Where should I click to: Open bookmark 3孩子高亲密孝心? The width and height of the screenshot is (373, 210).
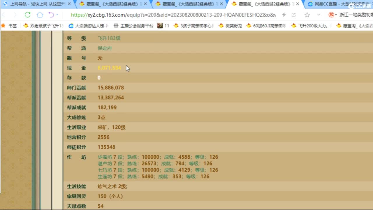pyautogui.click(x=193, y=26)
